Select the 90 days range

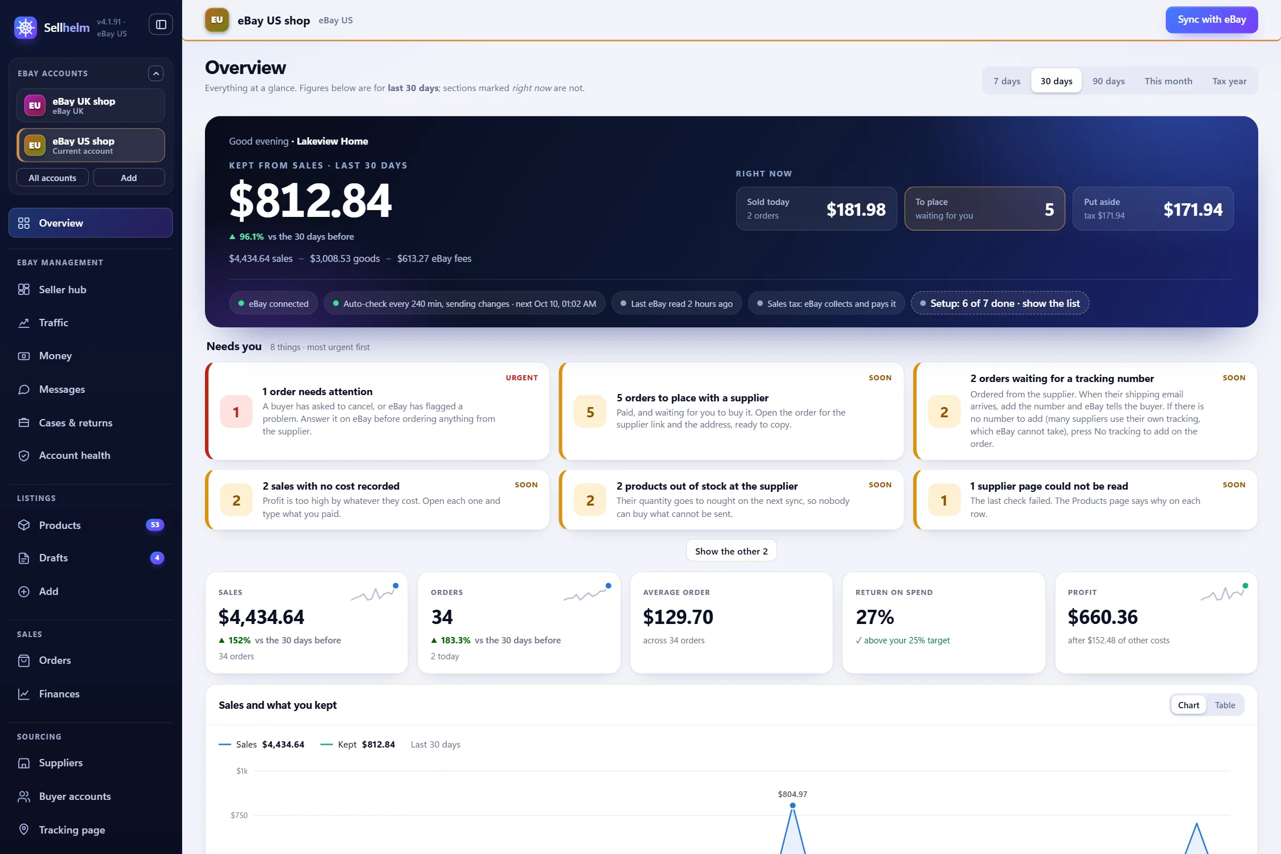coord(1108,81)
